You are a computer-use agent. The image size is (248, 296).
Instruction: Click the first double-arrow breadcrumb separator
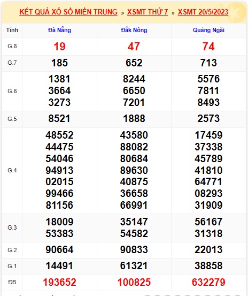coord(122,13)
